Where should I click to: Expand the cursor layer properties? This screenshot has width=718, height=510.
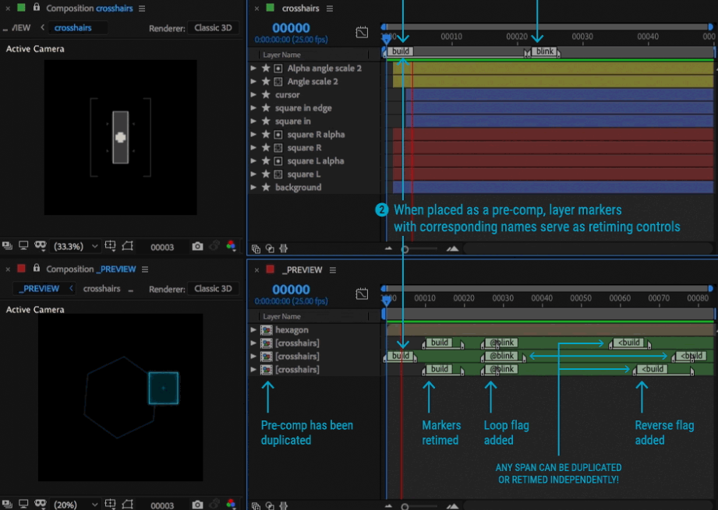click(253, 95)
